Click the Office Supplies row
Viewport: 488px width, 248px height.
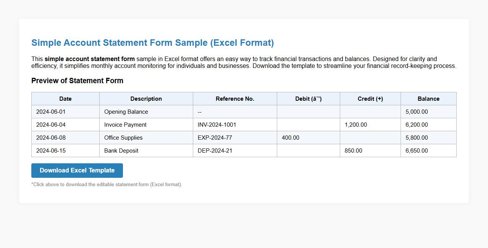[x=124, y=137]
